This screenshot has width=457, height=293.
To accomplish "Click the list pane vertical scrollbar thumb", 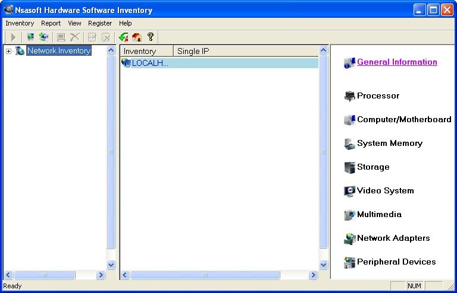I will click(x=323, y=152).
